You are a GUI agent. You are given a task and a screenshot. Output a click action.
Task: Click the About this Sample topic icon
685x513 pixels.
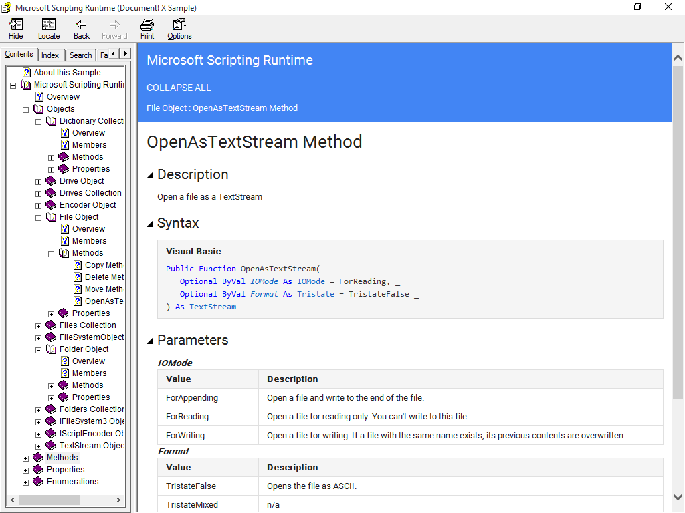point(27,72)
